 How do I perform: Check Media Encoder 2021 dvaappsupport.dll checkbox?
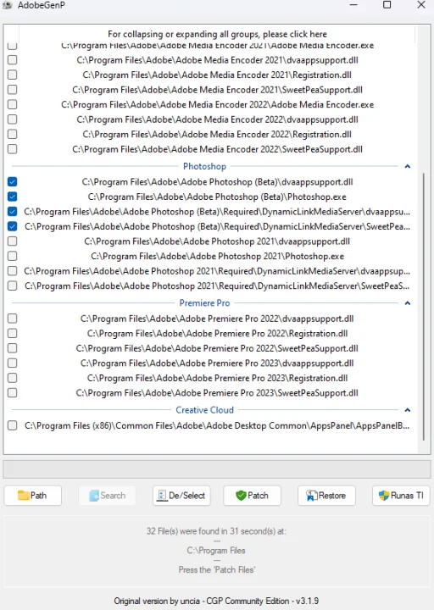(x=13, y=60)
